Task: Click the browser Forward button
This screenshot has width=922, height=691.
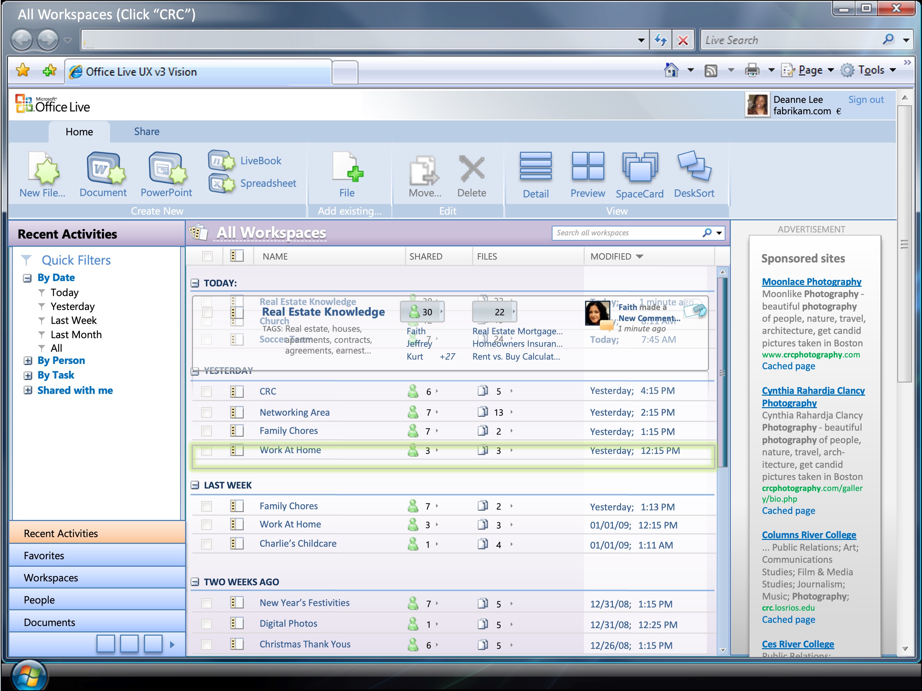Action: point(48,40)
